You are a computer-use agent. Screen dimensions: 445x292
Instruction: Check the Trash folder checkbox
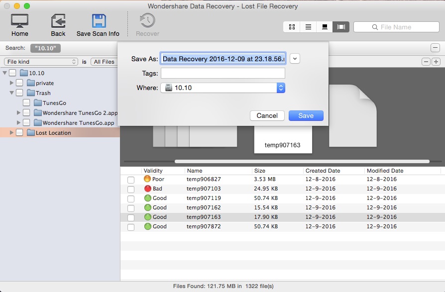click(19, 93)
